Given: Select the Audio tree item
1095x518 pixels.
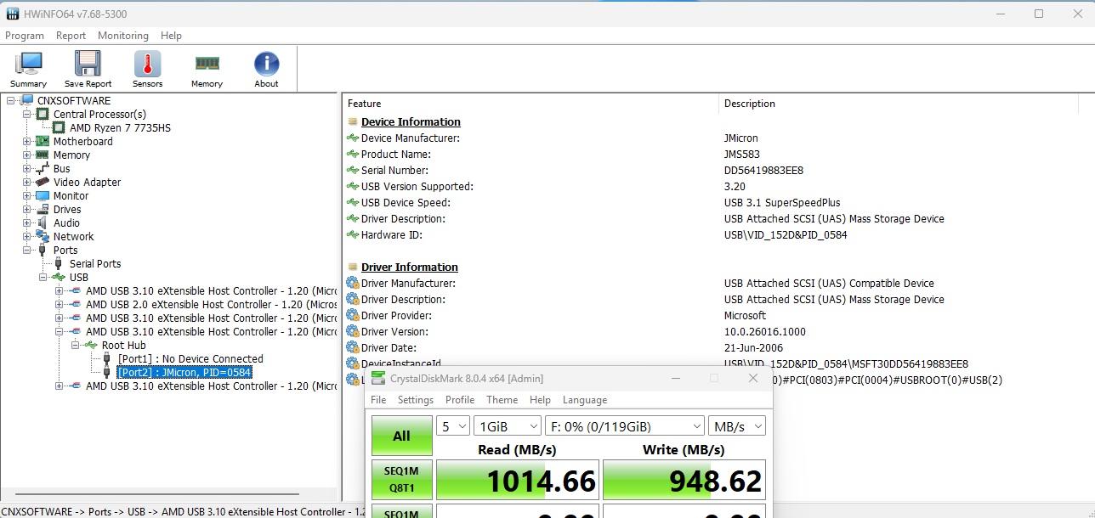Looking at the screenshot, I should 66,223.
